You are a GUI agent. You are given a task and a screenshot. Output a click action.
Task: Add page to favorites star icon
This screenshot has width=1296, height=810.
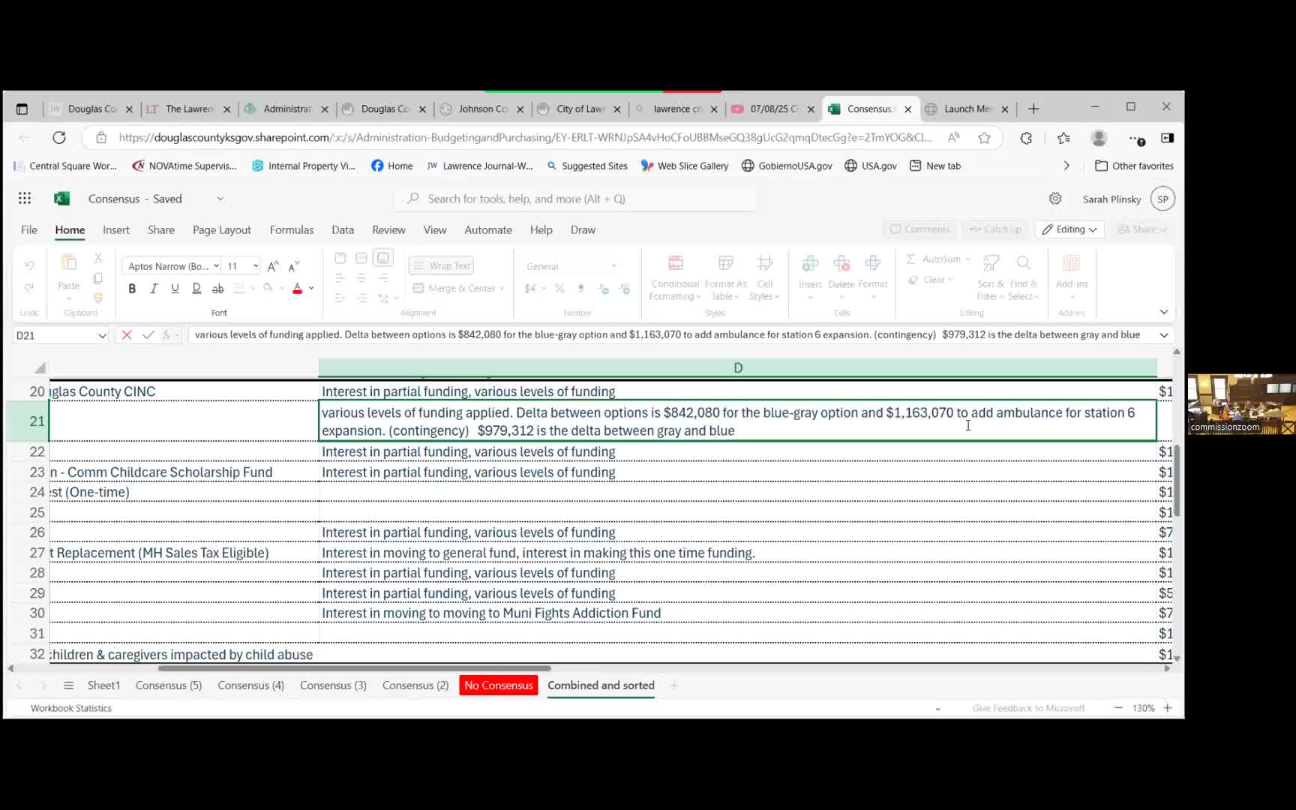(x=984, y=138)
